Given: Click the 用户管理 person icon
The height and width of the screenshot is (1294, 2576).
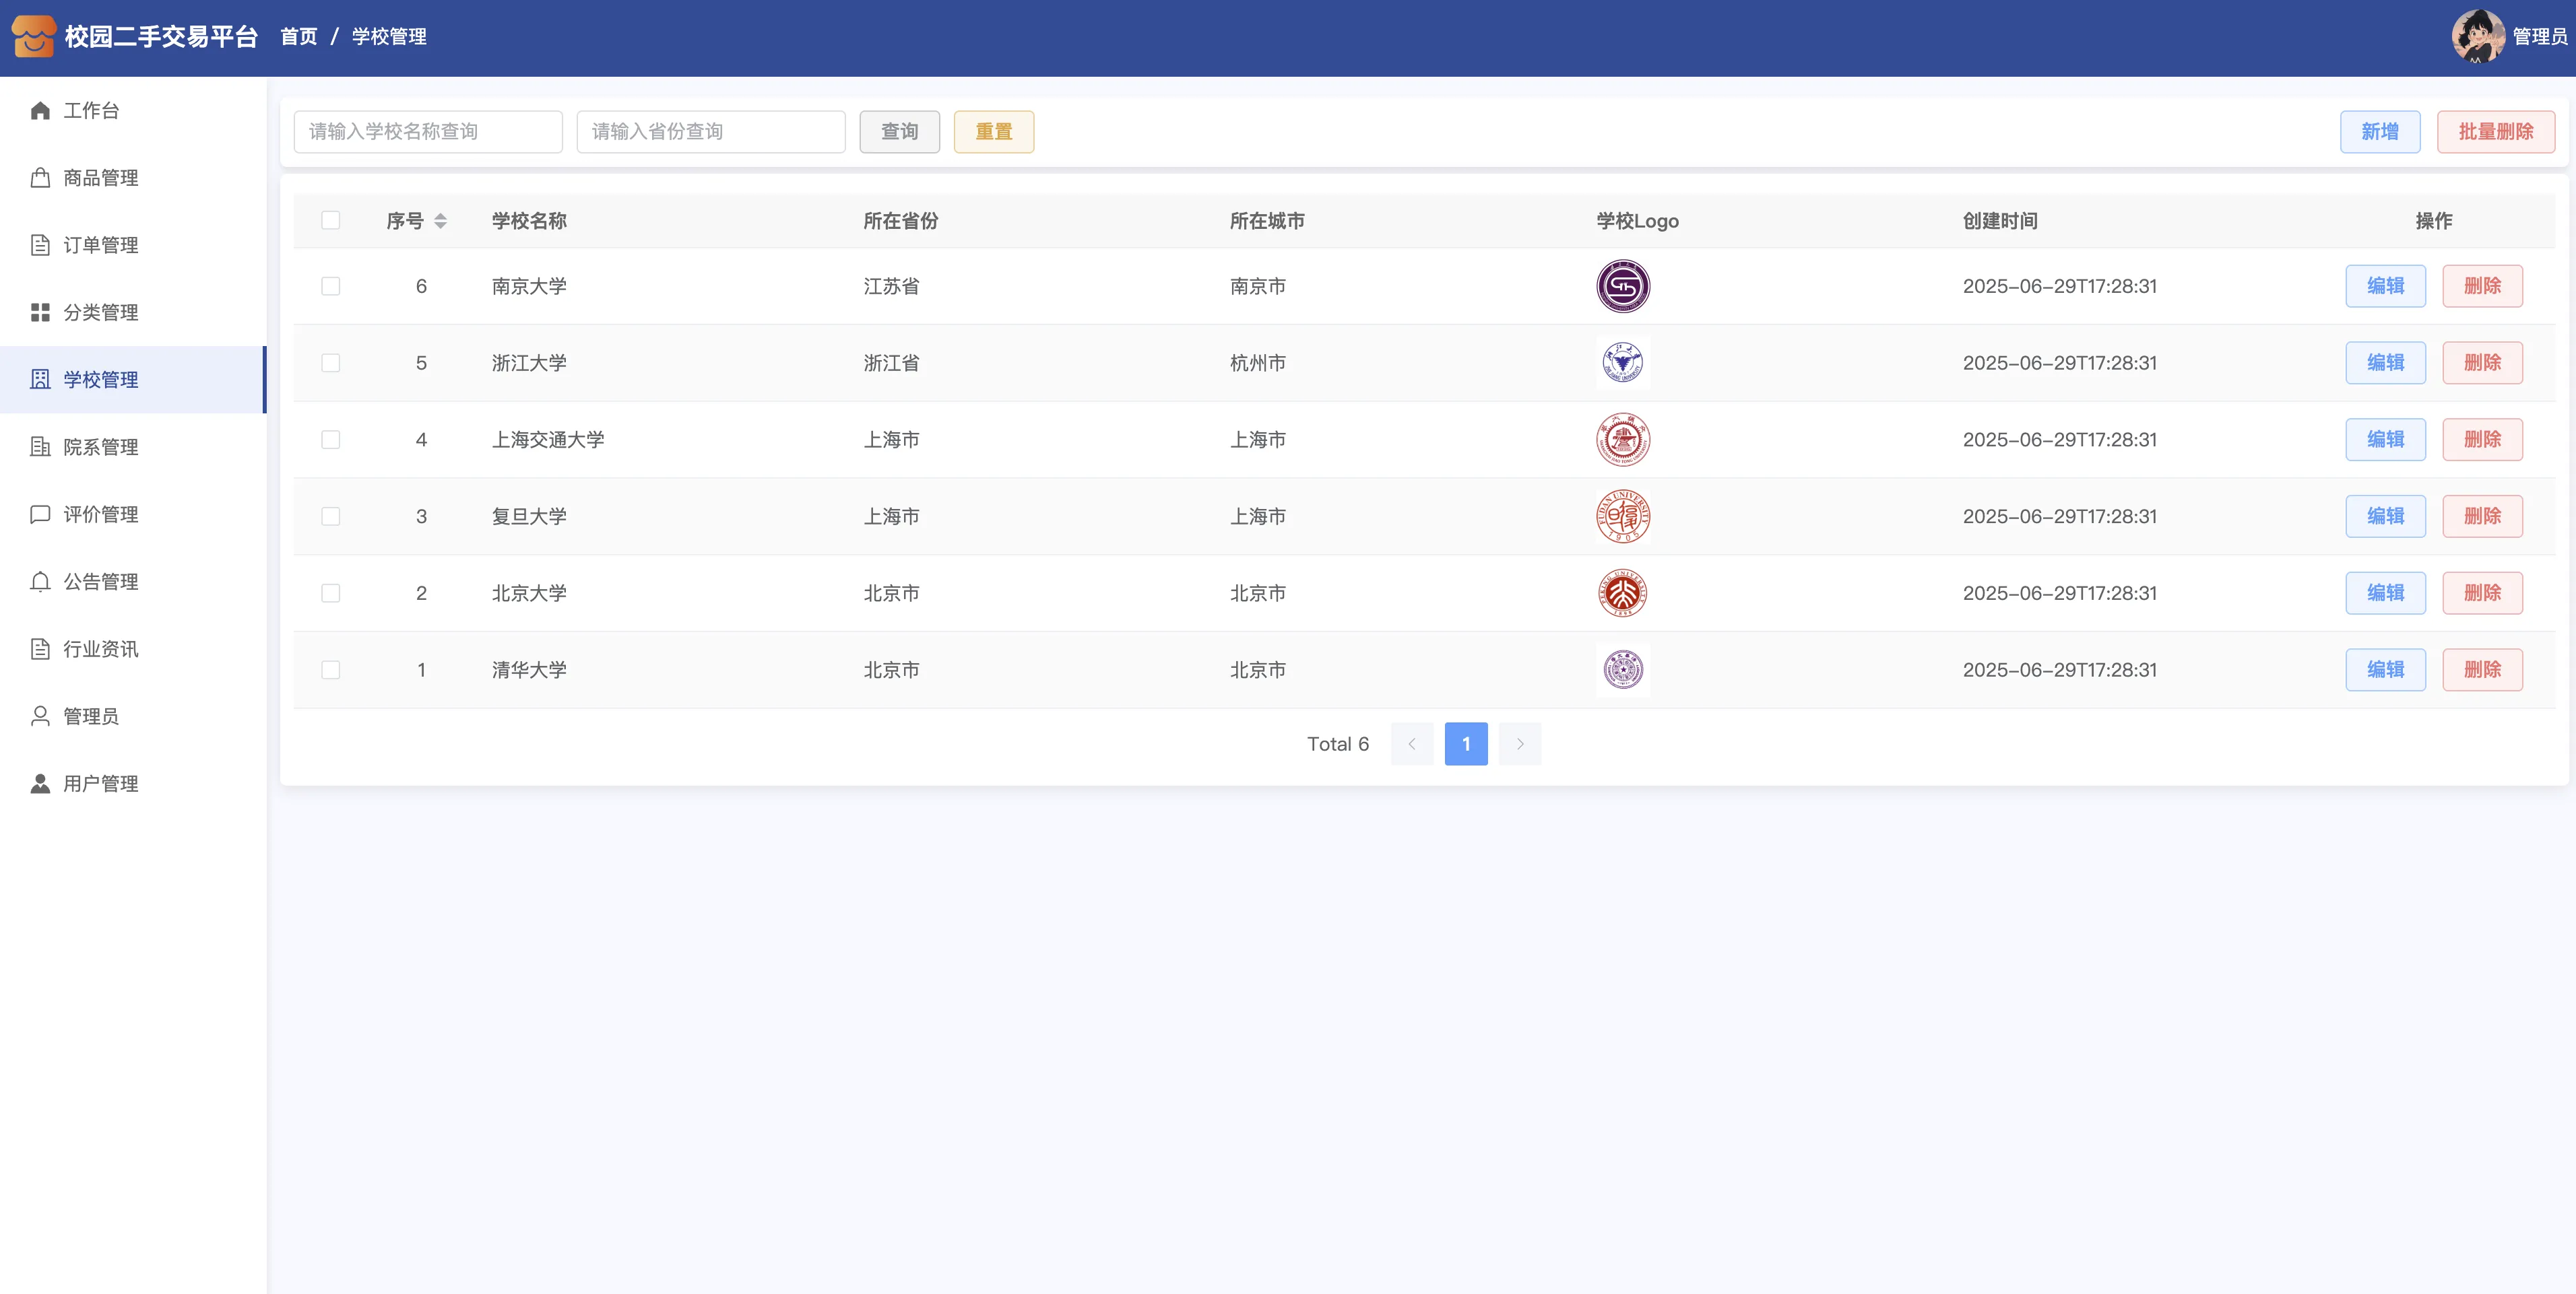Looking at the screenshot, I should 40,784.
